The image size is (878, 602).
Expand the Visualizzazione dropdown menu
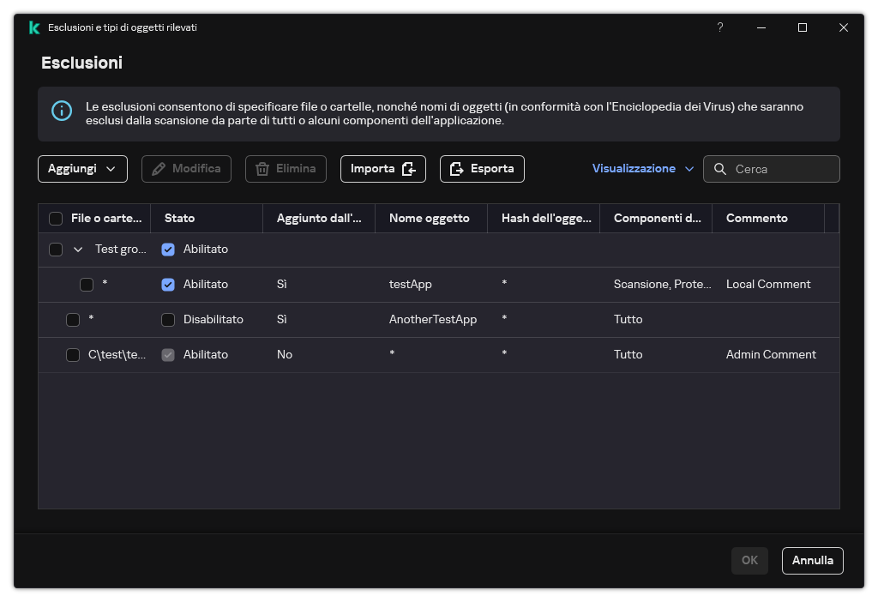pos(642,169)
